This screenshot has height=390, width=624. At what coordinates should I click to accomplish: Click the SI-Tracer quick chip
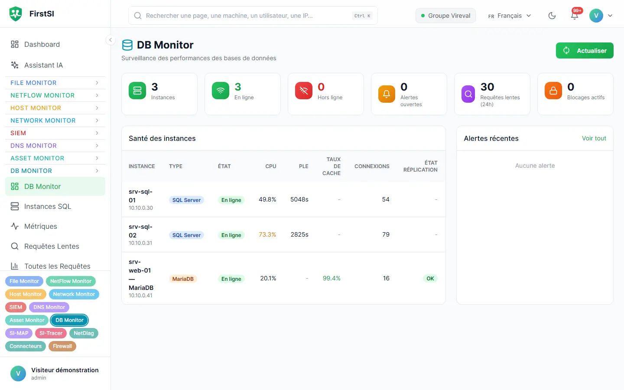pos(51,333)
